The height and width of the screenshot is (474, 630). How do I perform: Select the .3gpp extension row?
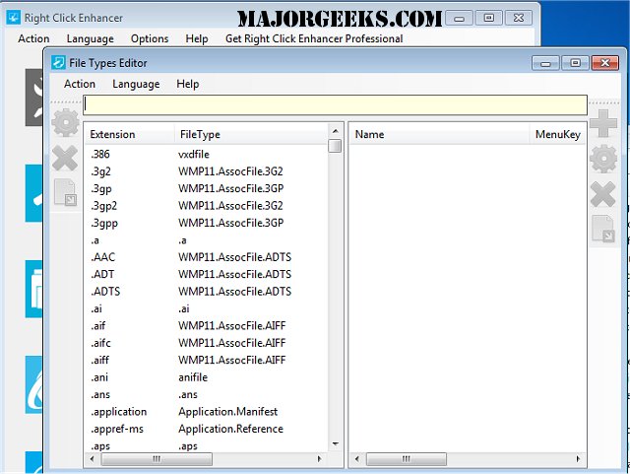click(207, 223)
